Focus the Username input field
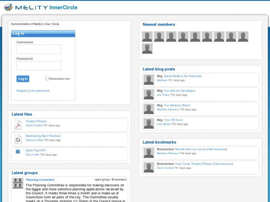The image size is (270, 202). [x=39, y=49]
